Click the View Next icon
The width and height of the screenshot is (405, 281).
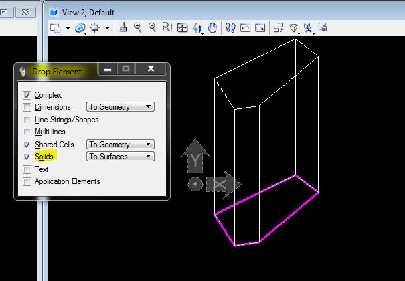(260, 27)
